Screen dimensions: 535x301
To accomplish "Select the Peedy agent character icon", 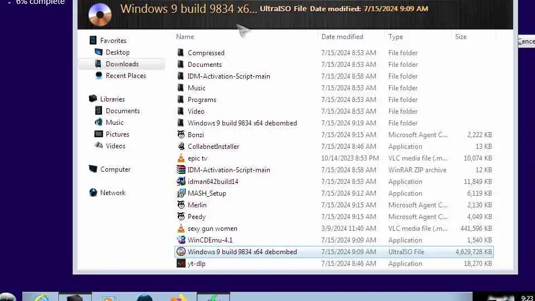I will coord(181,216).
